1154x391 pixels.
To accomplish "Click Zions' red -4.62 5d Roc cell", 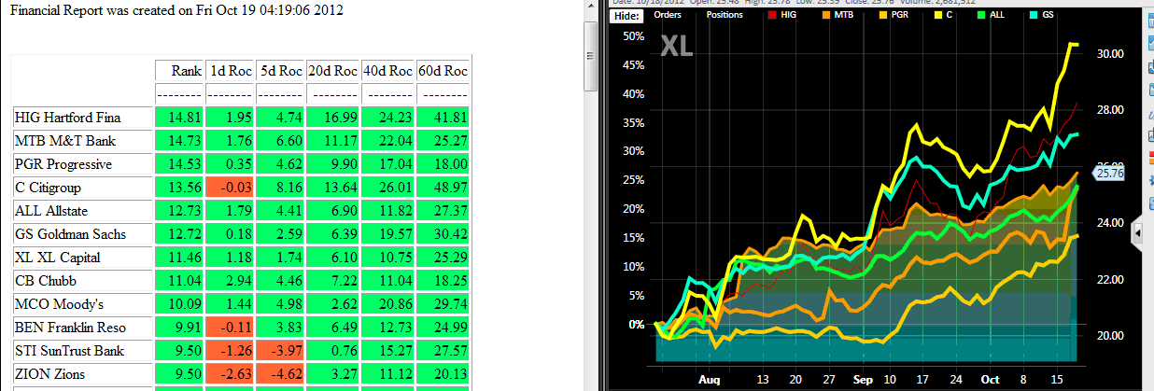I will [280, 374].
